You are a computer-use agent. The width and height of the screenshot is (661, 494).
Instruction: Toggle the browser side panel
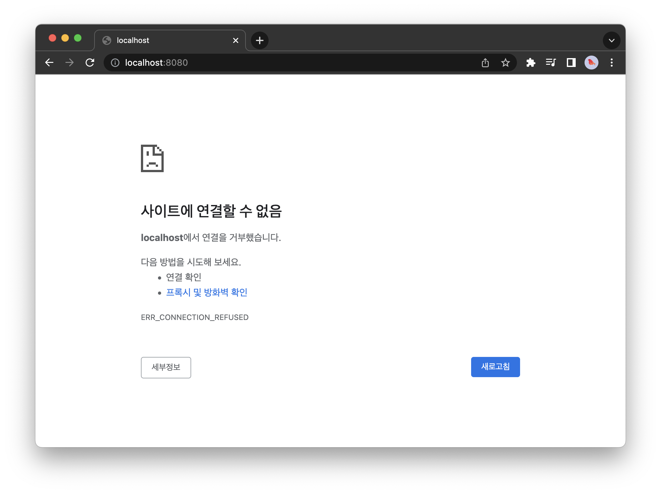(x=571, y=63)
